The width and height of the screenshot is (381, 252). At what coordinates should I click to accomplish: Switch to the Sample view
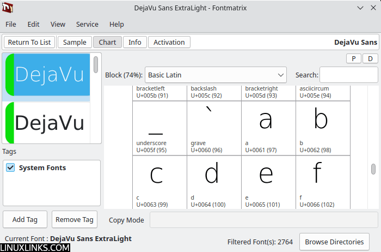pos(75,43)
